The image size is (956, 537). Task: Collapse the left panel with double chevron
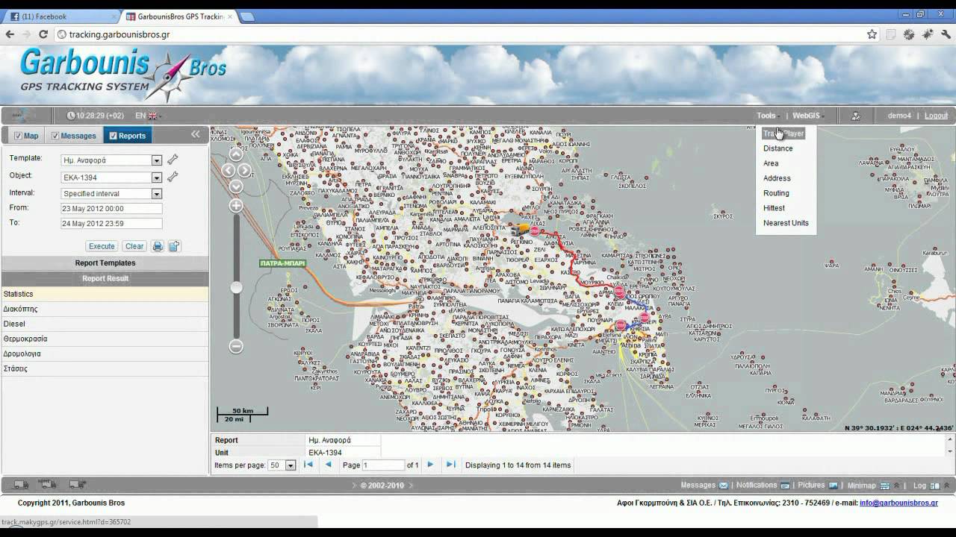[x=196, y=134]
